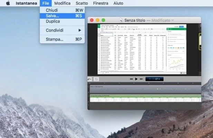Viewport: 213px width, 138px height.
Task: Click the document icon beside Senza titolo
Action: point(121,20)
